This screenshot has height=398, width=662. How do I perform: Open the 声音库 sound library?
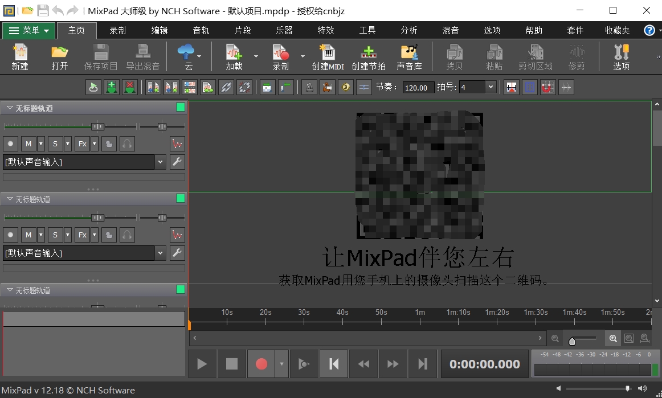coord(409,57)
